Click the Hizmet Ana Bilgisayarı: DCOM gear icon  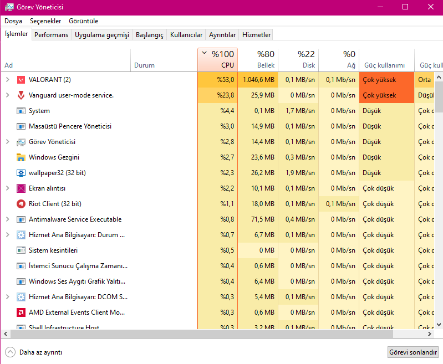(x=21, y=297)
